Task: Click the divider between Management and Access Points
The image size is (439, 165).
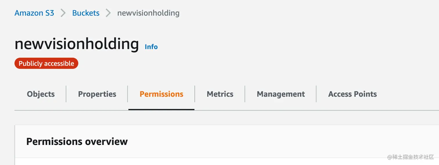Action: pos(316,94)
